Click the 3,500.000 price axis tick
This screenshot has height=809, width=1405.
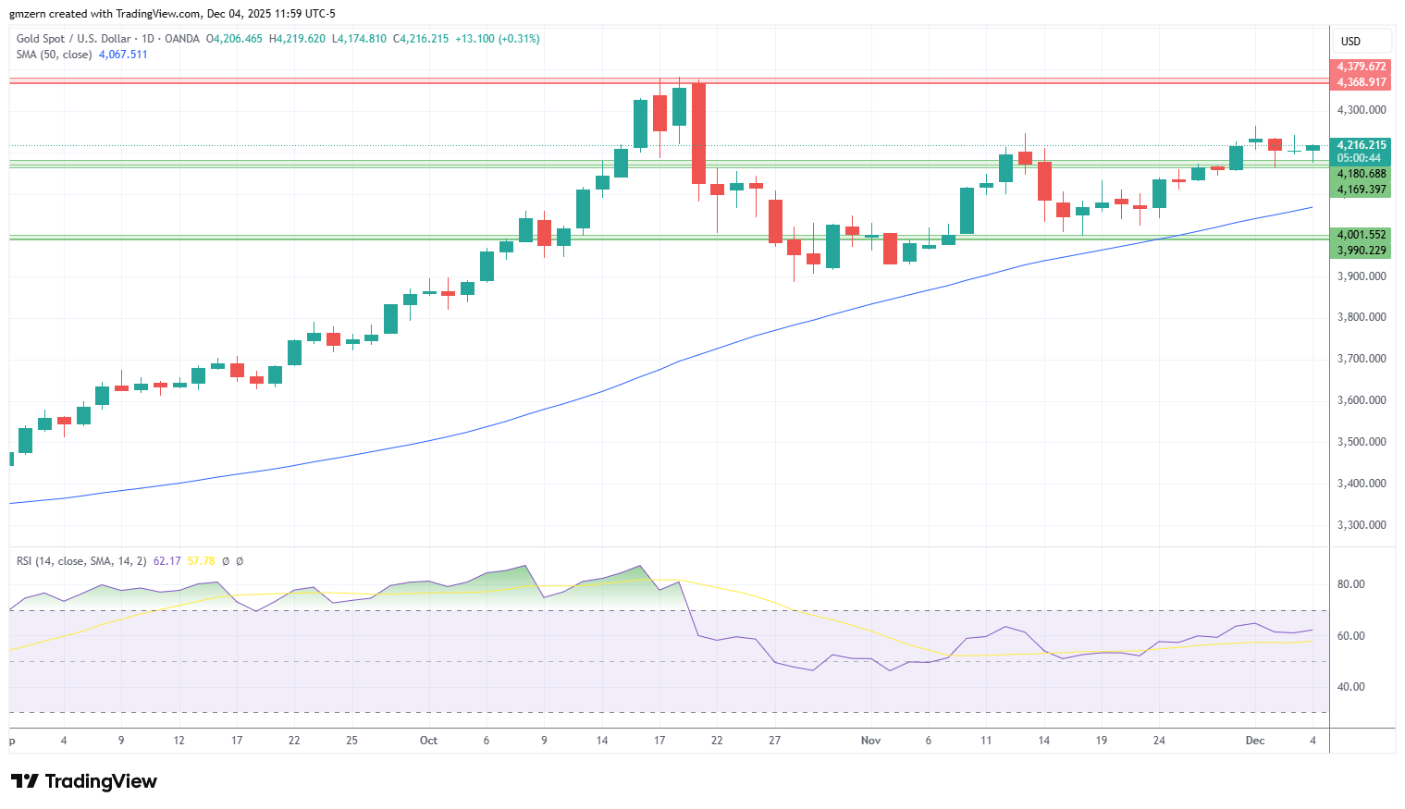point(1362,442)
